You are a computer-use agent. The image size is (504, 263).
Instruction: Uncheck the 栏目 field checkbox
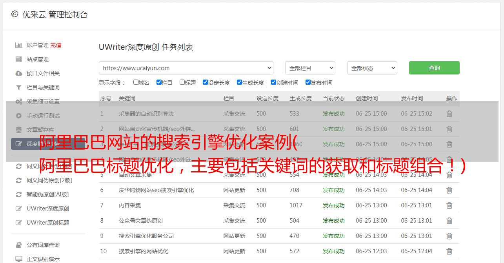(x=159, y=82)
